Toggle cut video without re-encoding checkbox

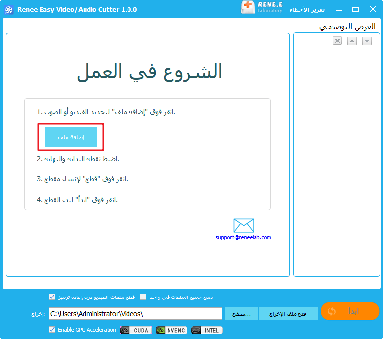[x=52, y=297]
